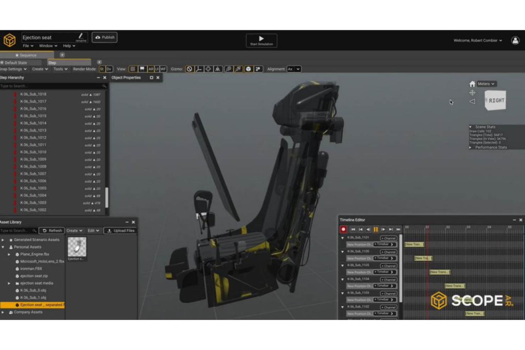525x350 pixels.
Task: Open the Alignment Ax dropdown
Action: (x=294, y=69)
